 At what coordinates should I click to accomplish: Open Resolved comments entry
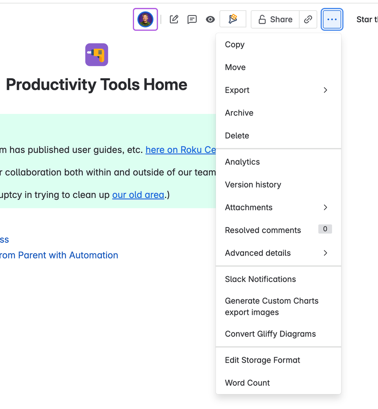(278, 230)
